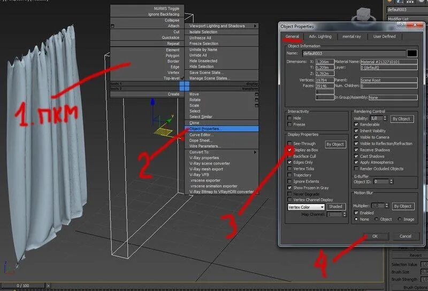Screen dimensions: 428x291
Task: Enable the Trajectory checkbox
Action: [x=289, y=175]
